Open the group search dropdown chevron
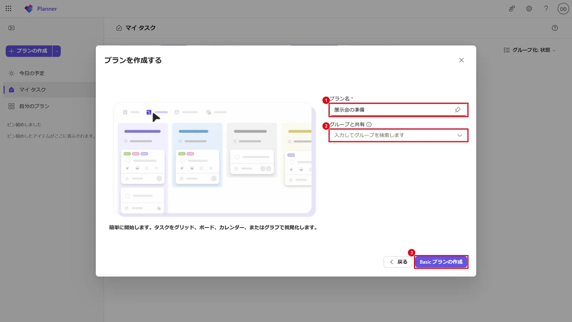572x322 pixels. [460, 135]
